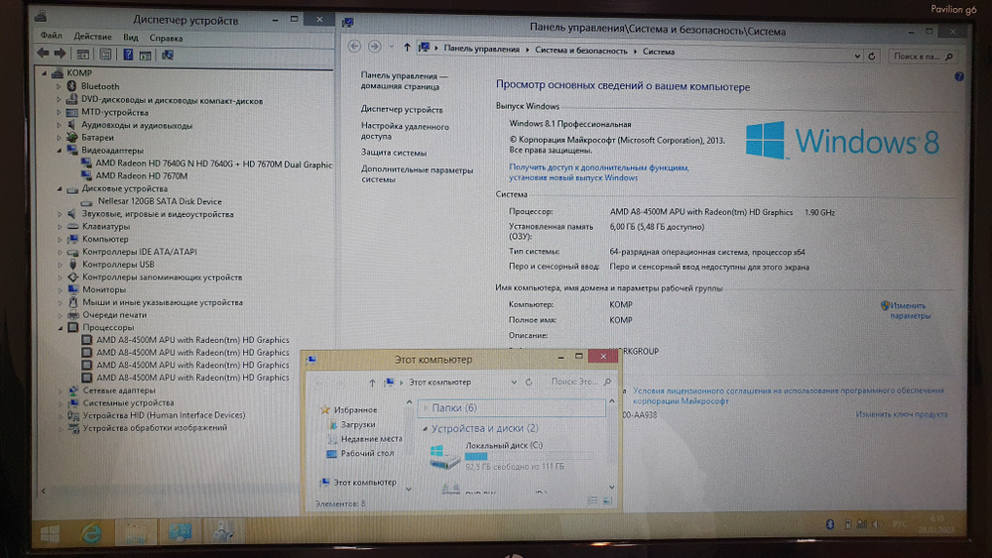Click the search field in Этот компьютер window
The width and height of the screenshot is (992, 558).
(x=579, y=382)
